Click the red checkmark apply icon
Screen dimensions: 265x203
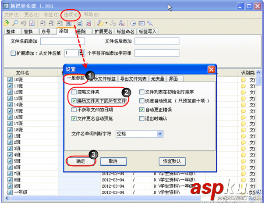(32, 23)
